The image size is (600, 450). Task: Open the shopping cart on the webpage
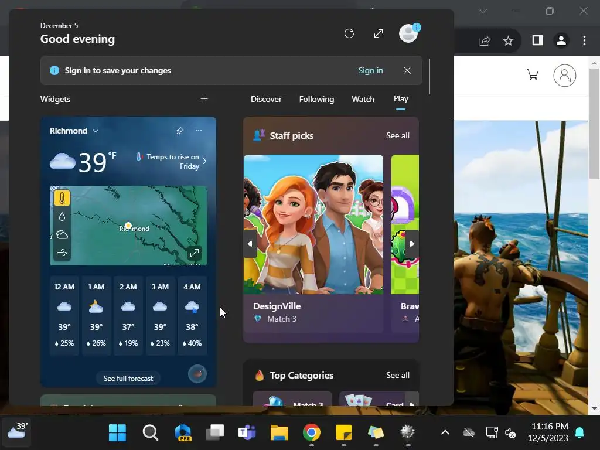532,74
